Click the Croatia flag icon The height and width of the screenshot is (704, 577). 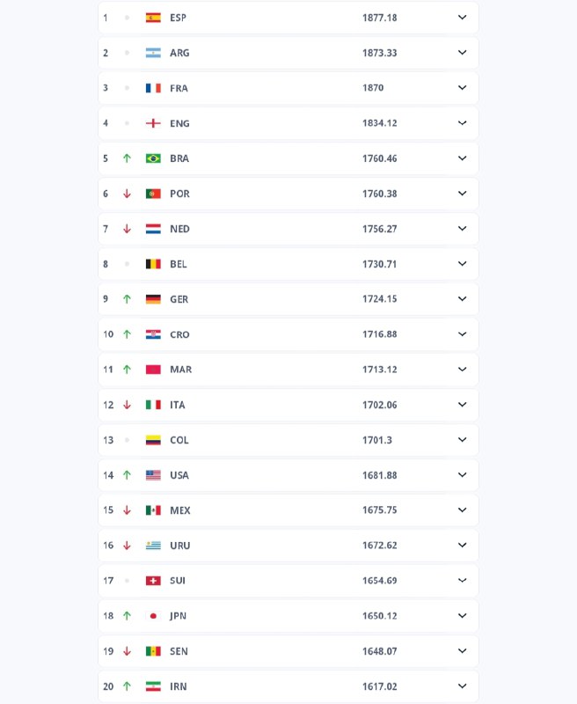(x=153, y=334)
